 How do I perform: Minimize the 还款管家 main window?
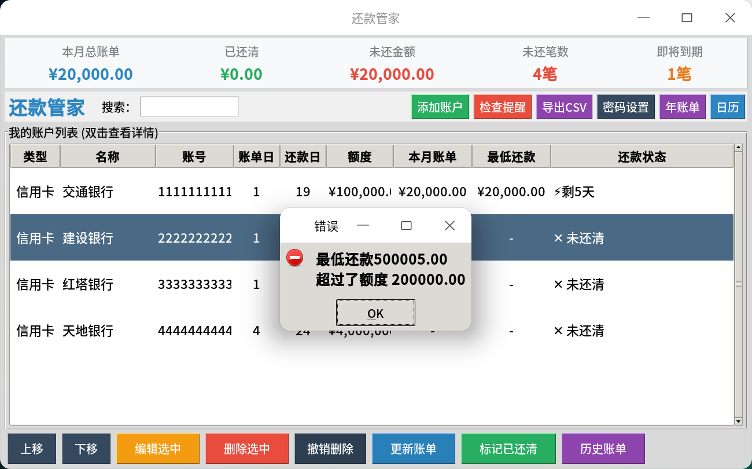tap(643, 18)
